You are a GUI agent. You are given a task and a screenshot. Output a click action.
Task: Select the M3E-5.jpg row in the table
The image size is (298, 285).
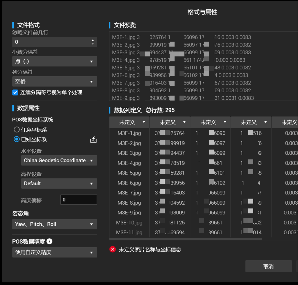(x=204, y=173)
